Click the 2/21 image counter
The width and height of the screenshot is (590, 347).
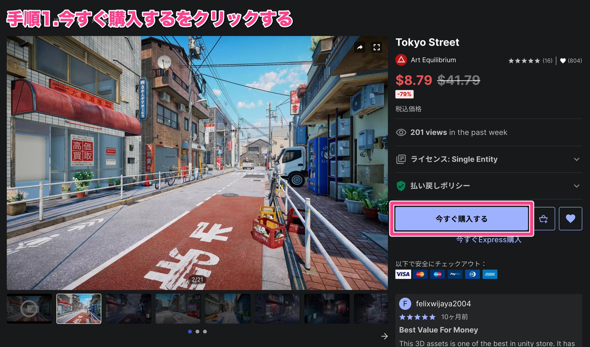tap(197, 279)
